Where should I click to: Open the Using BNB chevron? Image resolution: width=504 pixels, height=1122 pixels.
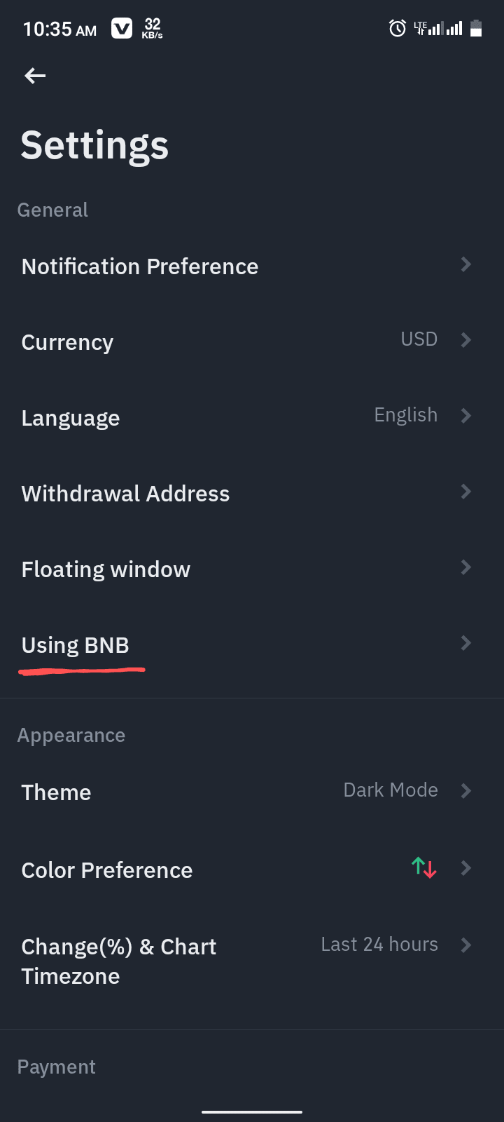(x=466, y=643)
